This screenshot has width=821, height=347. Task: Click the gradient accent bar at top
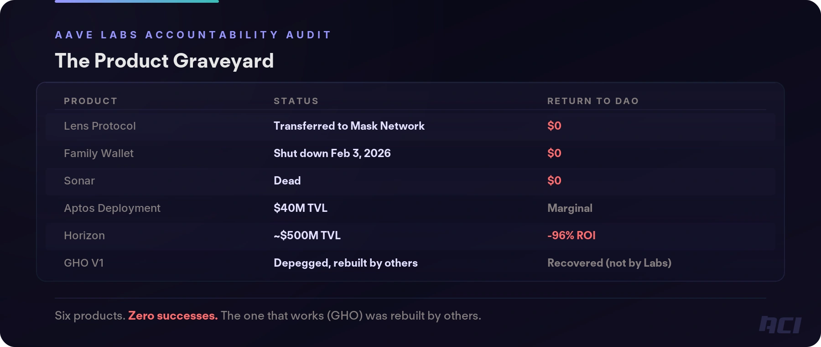tap(137, 1)
